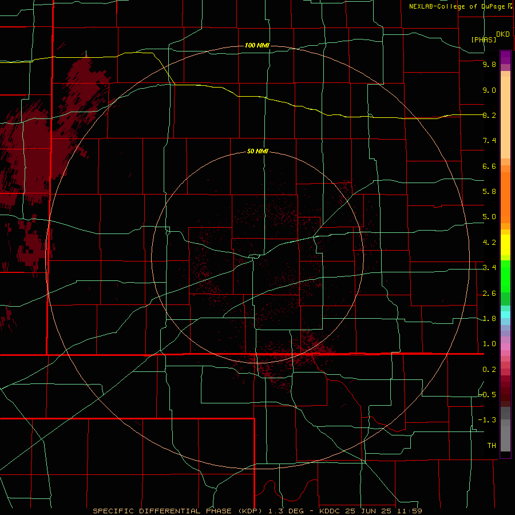Click the bright green legend swatch
The height and width of the screenshot is (515, 515).
click(x=505, y=276)
